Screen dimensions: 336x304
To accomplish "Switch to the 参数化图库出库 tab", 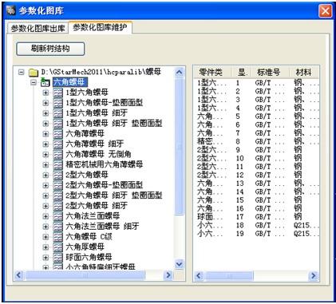I will pyautogui.click(x=38, y=28).
